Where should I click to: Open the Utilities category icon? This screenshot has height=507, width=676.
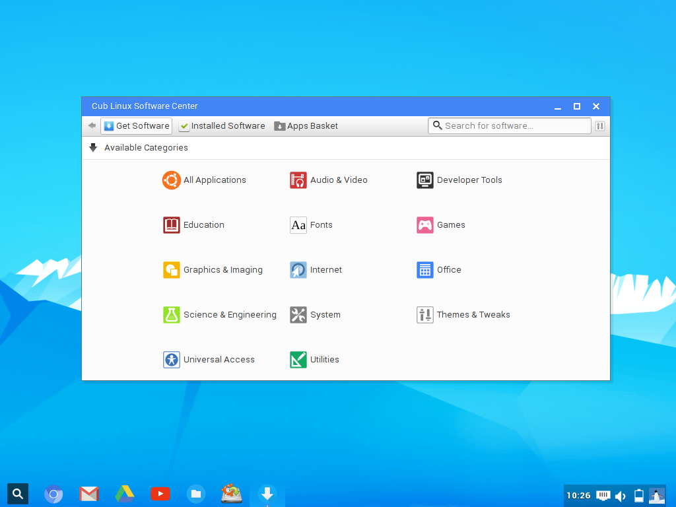[x=298, y=360]
